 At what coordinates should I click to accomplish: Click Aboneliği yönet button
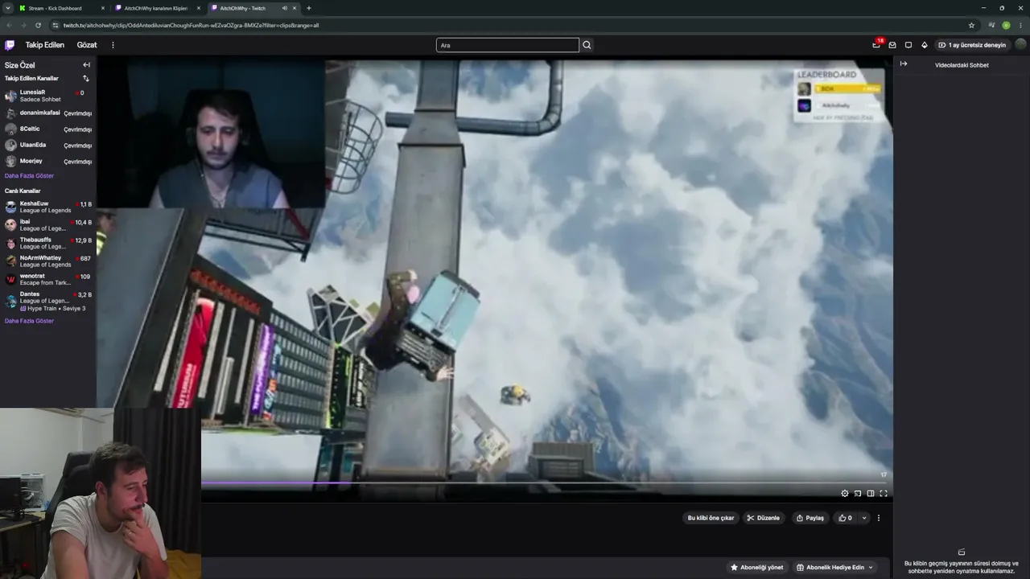756,567
